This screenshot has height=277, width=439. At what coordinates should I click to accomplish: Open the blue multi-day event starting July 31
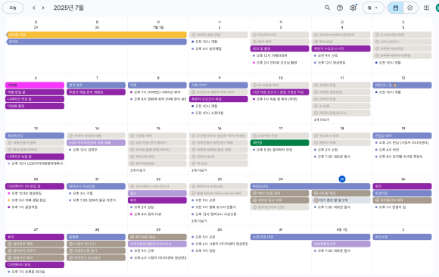[x=310, y=237]
